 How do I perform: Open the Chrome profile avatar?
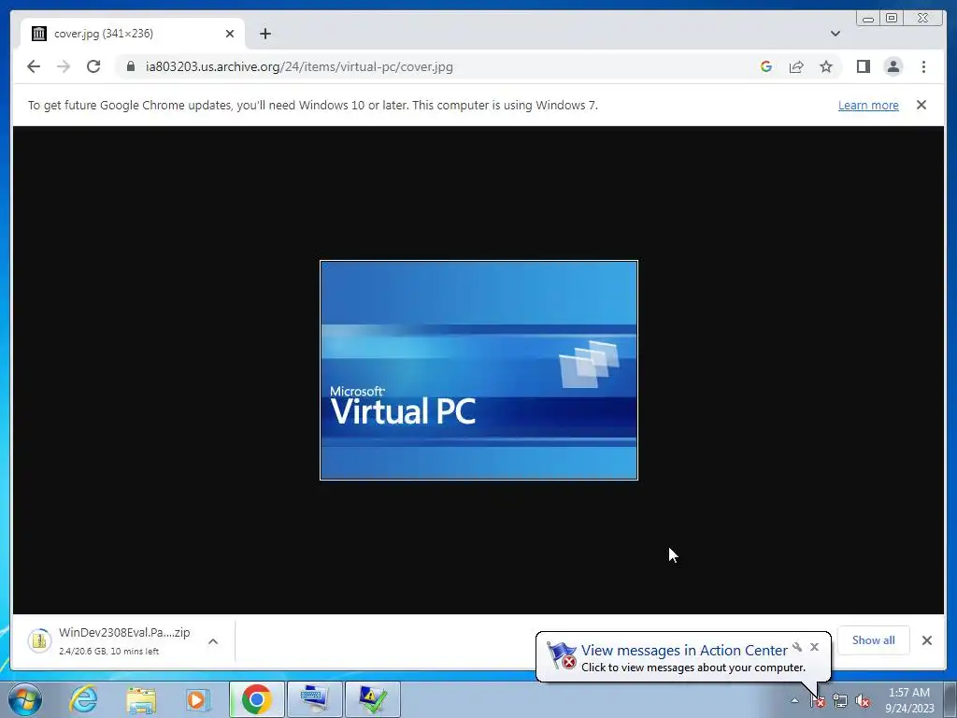[893, 66]
